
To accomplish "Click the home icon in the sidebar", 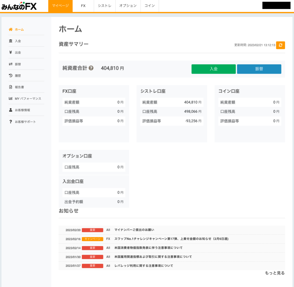I will tap(11, 29).
